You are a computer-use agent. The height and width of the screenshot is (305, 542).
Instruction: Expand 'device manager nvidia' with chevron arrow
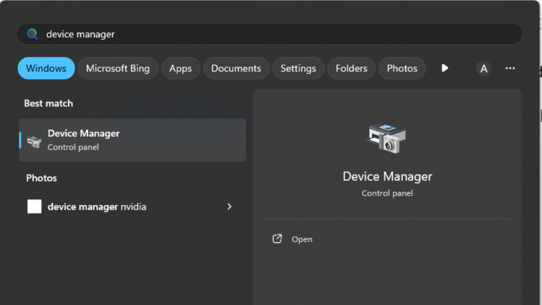pyautogui.click(x=229, y=207)
